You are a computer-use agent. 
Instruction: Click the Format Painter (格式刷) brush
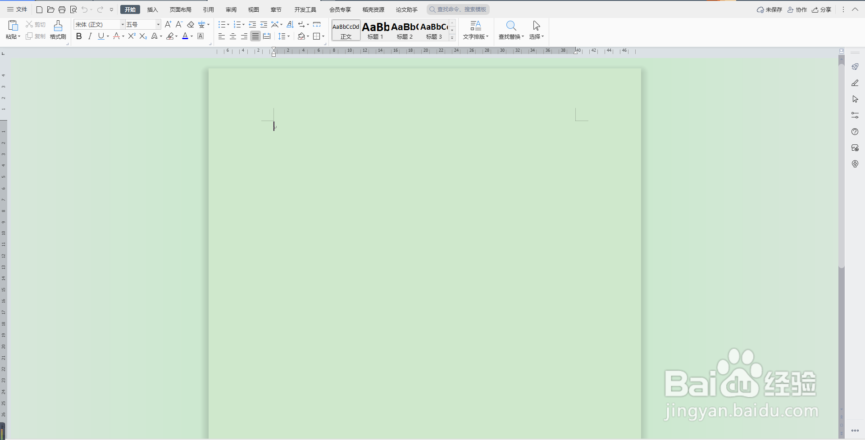(x=58, y=30)
